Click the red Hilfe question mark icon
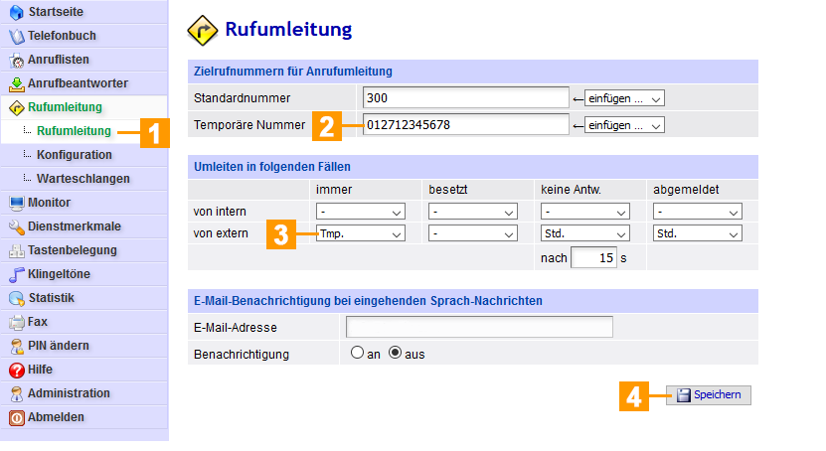The height and width of the screenshot is (451, 826). pyautogui.click(x=16, y=370)
